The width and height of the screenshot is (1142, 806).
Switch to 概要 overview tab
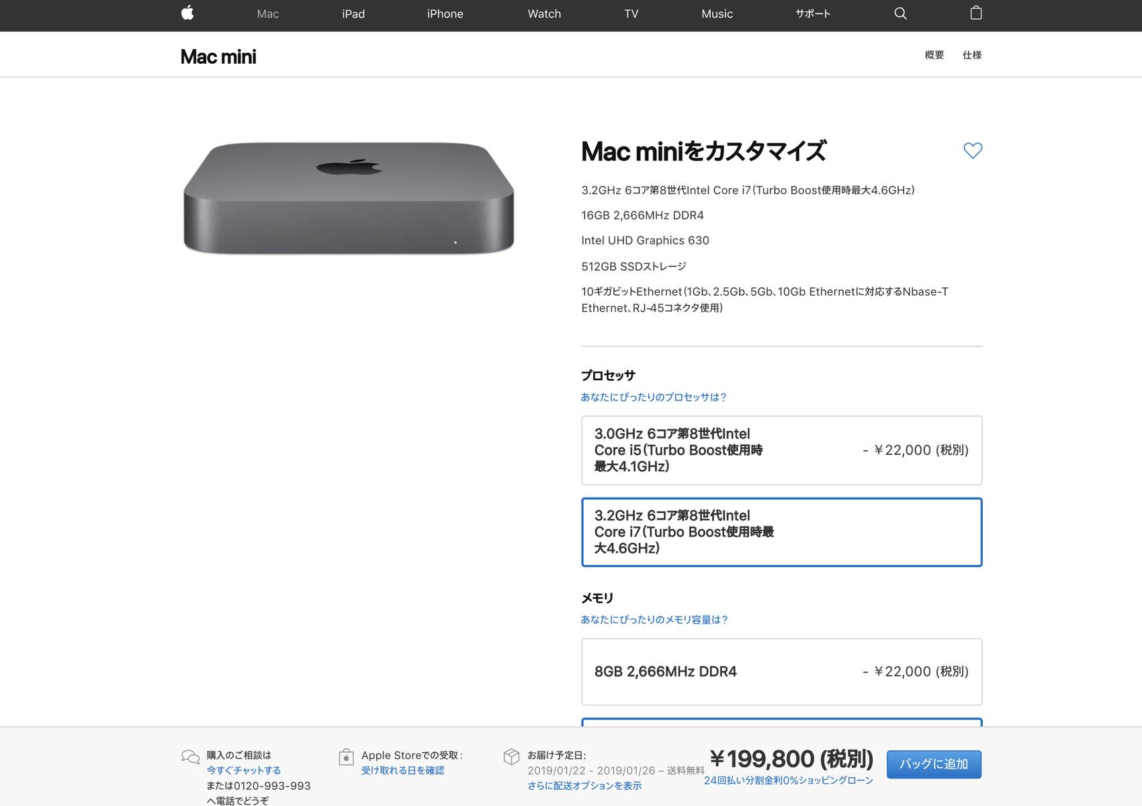(x=934, y=55)
